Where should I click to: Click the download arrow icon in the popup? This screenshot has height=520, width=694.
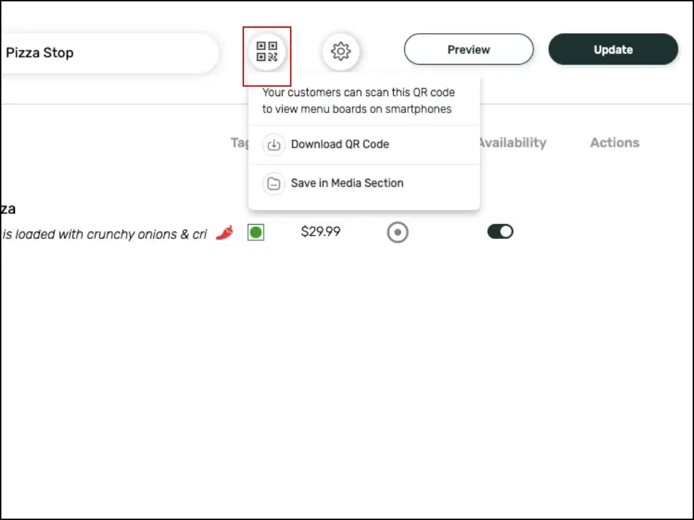coord(274,145)
